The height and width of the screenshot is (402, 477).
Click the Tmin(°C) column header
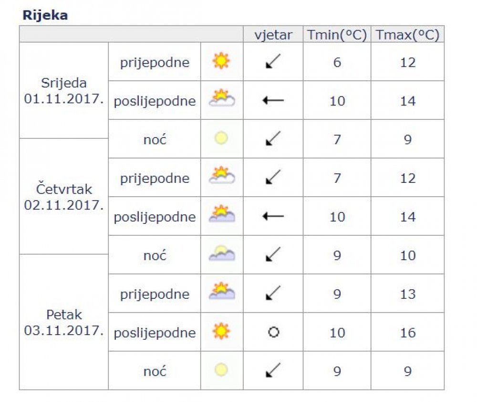pos(337,35)
